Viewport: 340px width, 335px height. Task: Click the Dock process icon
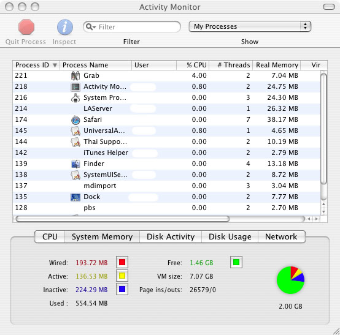tap(75, 197)
